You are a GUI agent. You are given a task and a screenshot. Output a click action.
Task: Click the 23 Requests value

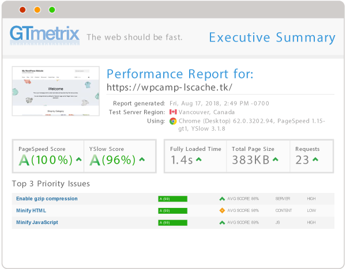[302, 160]
